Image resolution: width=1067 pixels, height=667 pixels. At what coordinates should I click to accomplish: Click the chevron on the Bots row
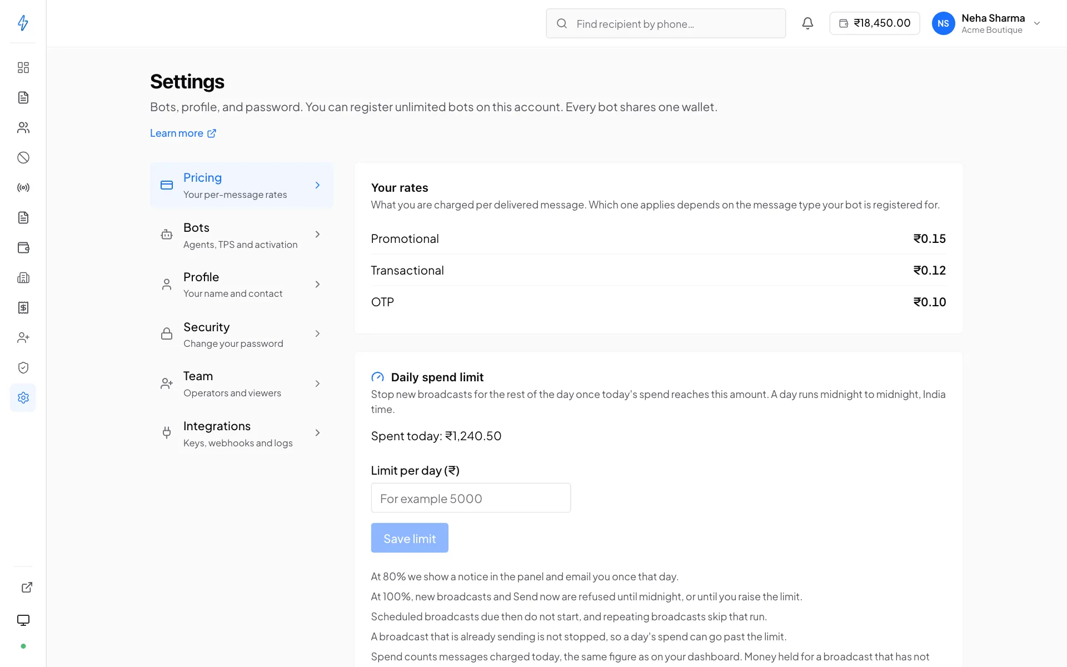[x=317, y=235]
